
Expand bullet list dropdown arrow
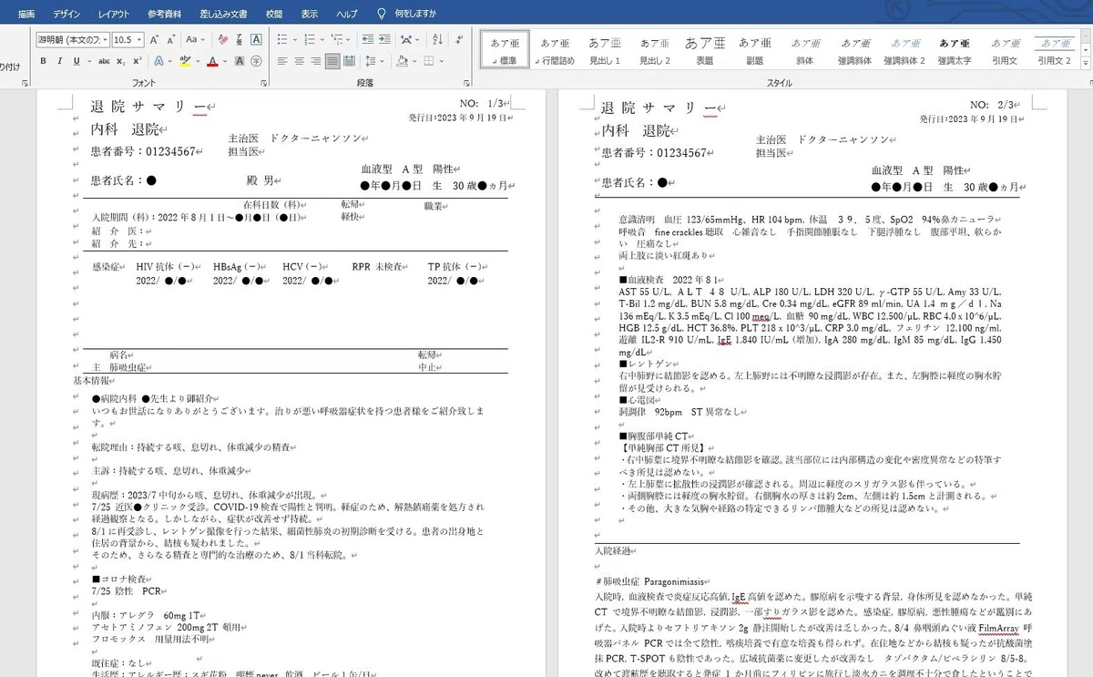click(x=294, y=40)
